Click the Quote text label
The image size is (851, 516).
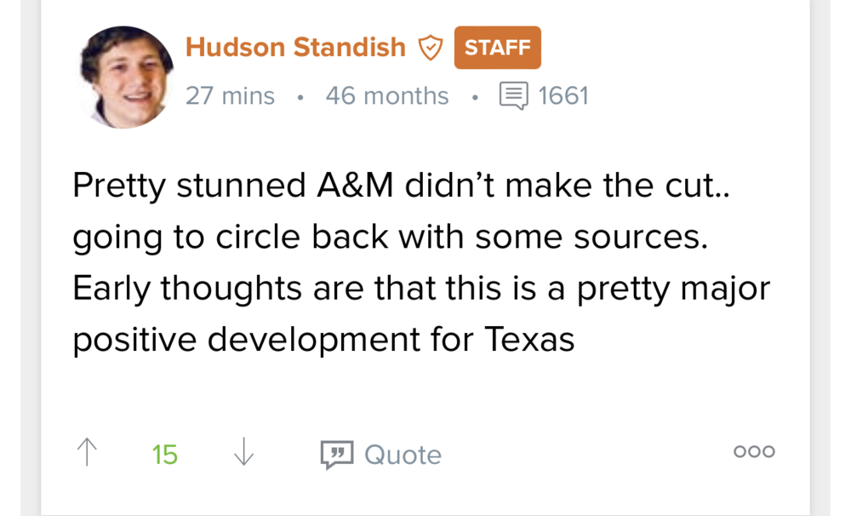pyautogui.click(x=403, y=455)
